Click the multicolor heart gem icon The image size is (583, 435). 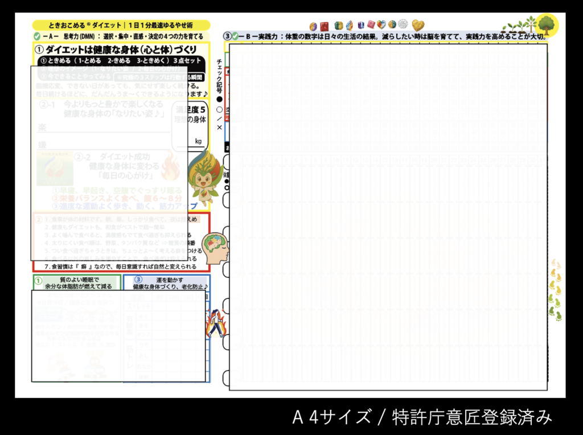pyautogui.click(x=381, y=26)
